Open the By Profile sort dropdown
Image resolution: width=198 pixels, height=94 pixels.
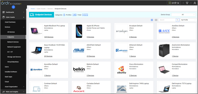point(188,20)
